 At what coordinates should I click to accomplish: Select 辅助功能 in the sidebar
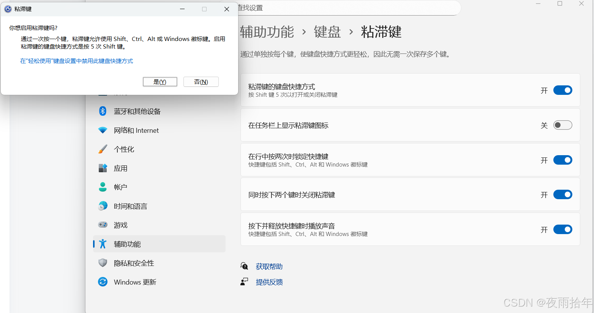[x=159, y=244]
